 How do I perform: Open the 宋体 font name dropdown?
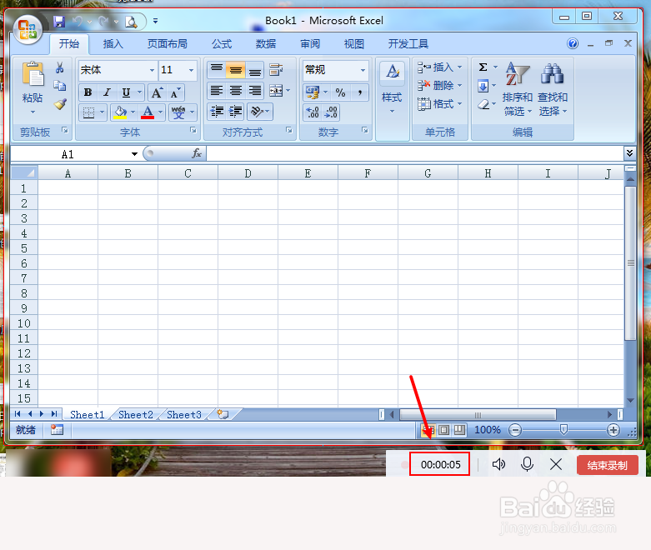click(152, 70)
